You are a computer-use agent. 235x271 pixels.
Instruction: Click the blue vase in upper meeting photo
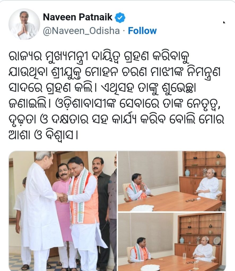[x=187, y=173]
